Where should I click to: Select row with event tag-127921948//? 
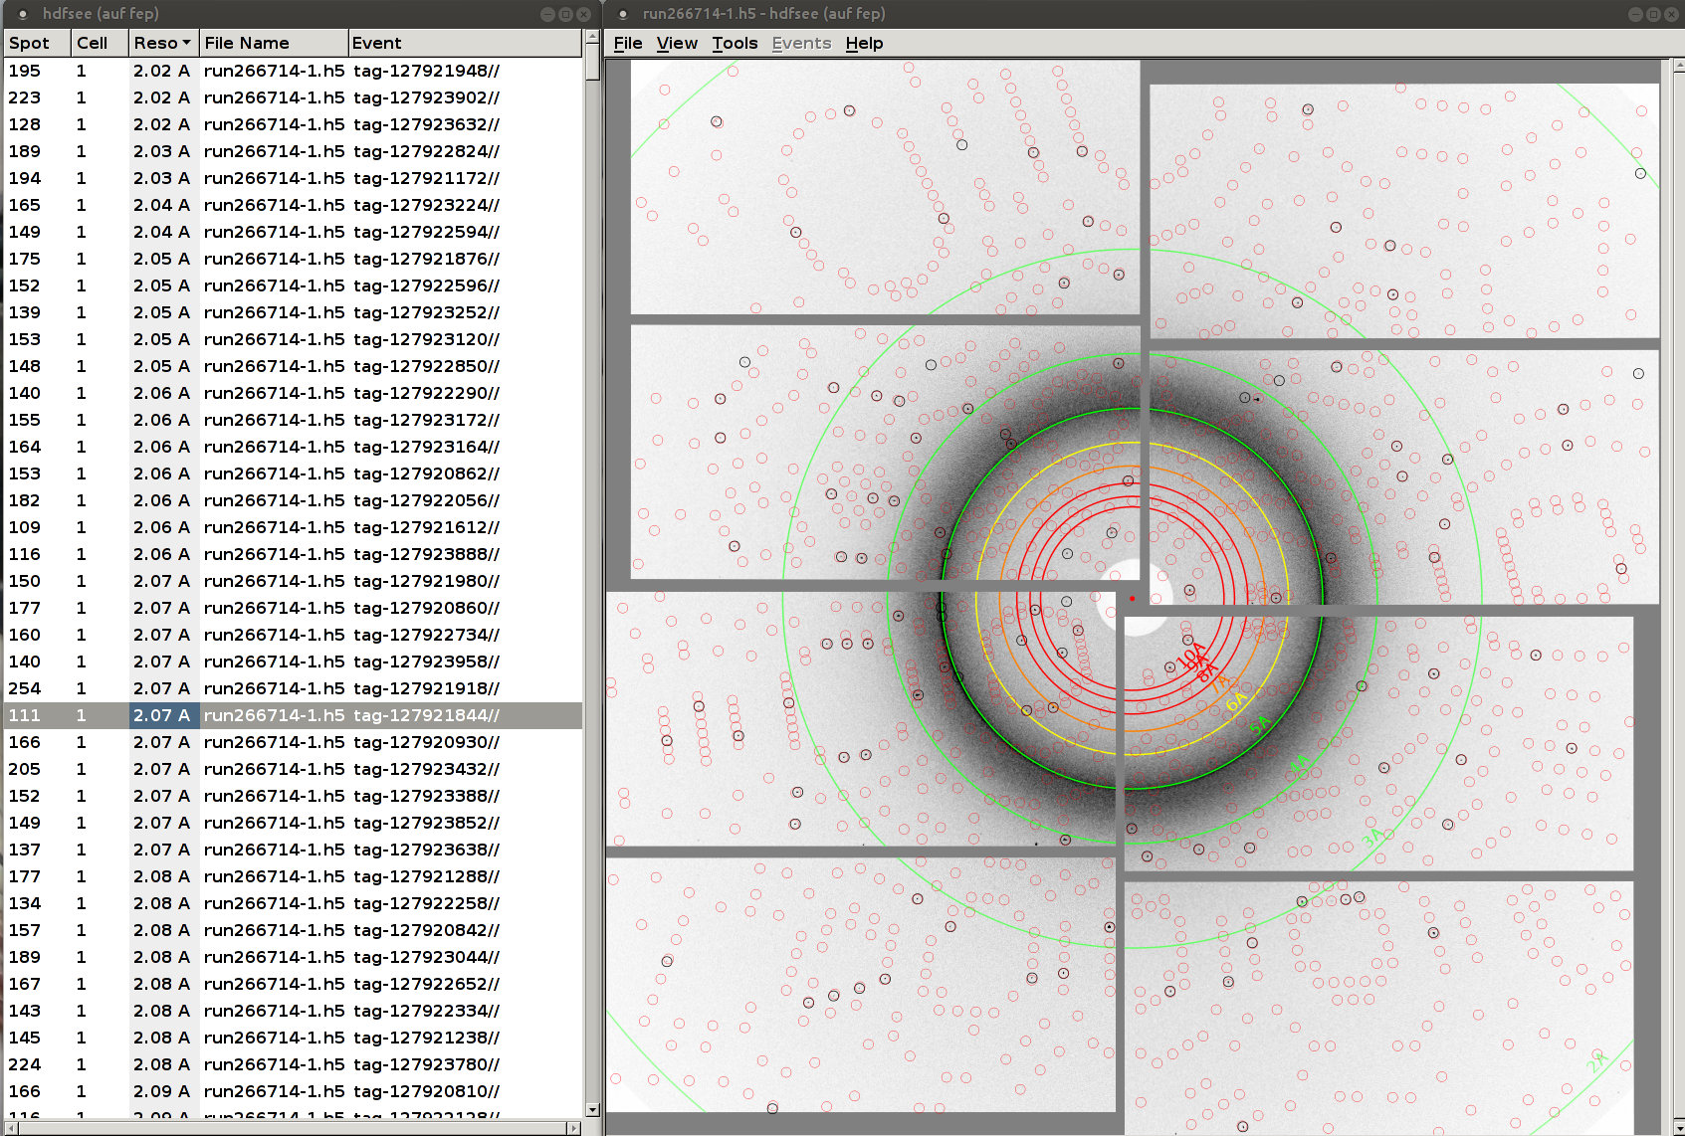294,71
